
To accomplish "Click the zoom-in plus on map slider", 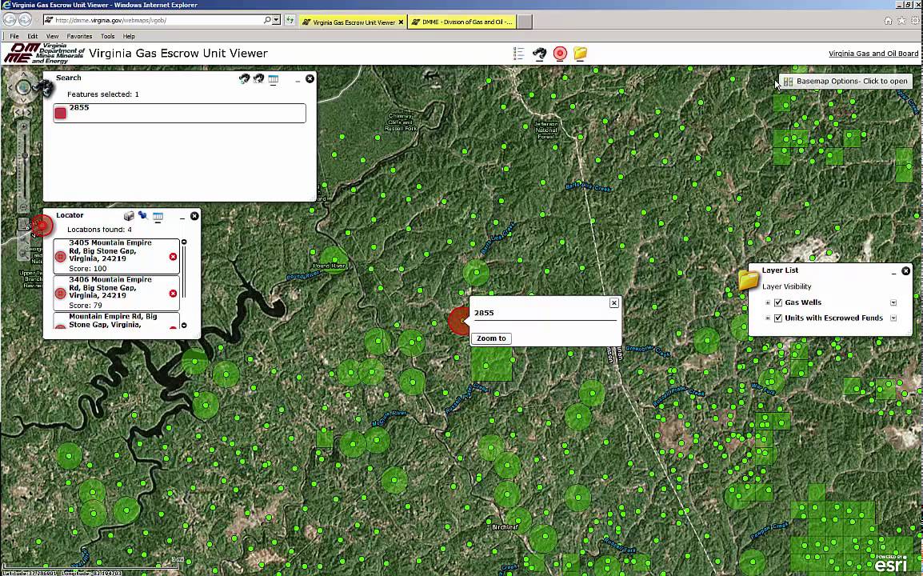I will coord(23,126).
